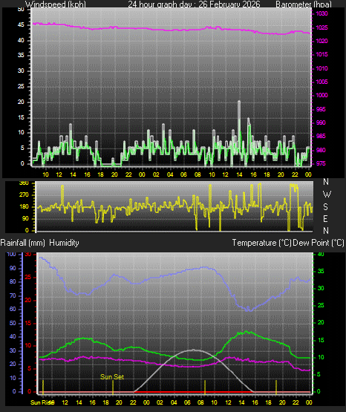Viewport: 346px width, 412px height.
Task: Click the red 15 rainfall axis value
Action: pyautogui.click(x=28, y=324)
